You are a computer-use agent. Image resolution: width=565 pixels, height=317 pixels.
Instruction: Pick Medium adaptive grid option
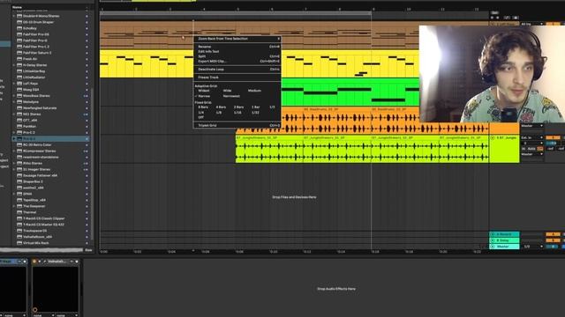(x=254, y=91)
